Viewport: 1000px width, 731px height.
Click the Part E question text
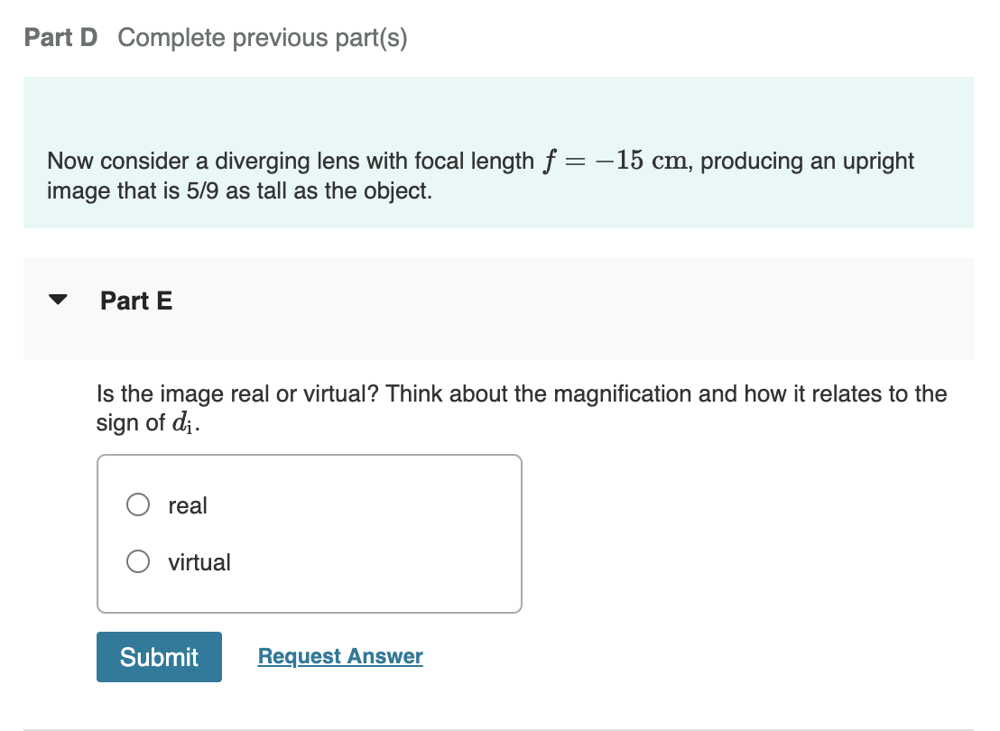[521, 408]
